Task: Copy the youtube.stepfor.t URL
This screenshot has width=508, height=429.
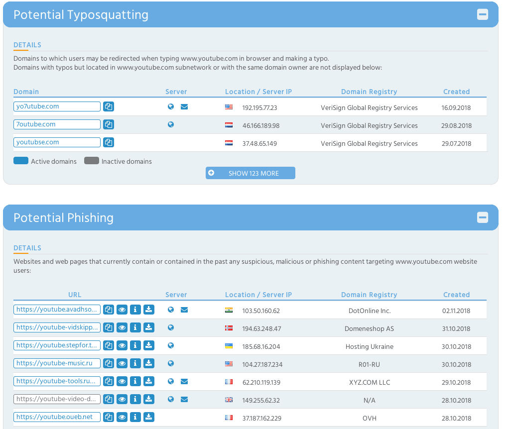Action: pyautogui.click(x=109, y=345)
